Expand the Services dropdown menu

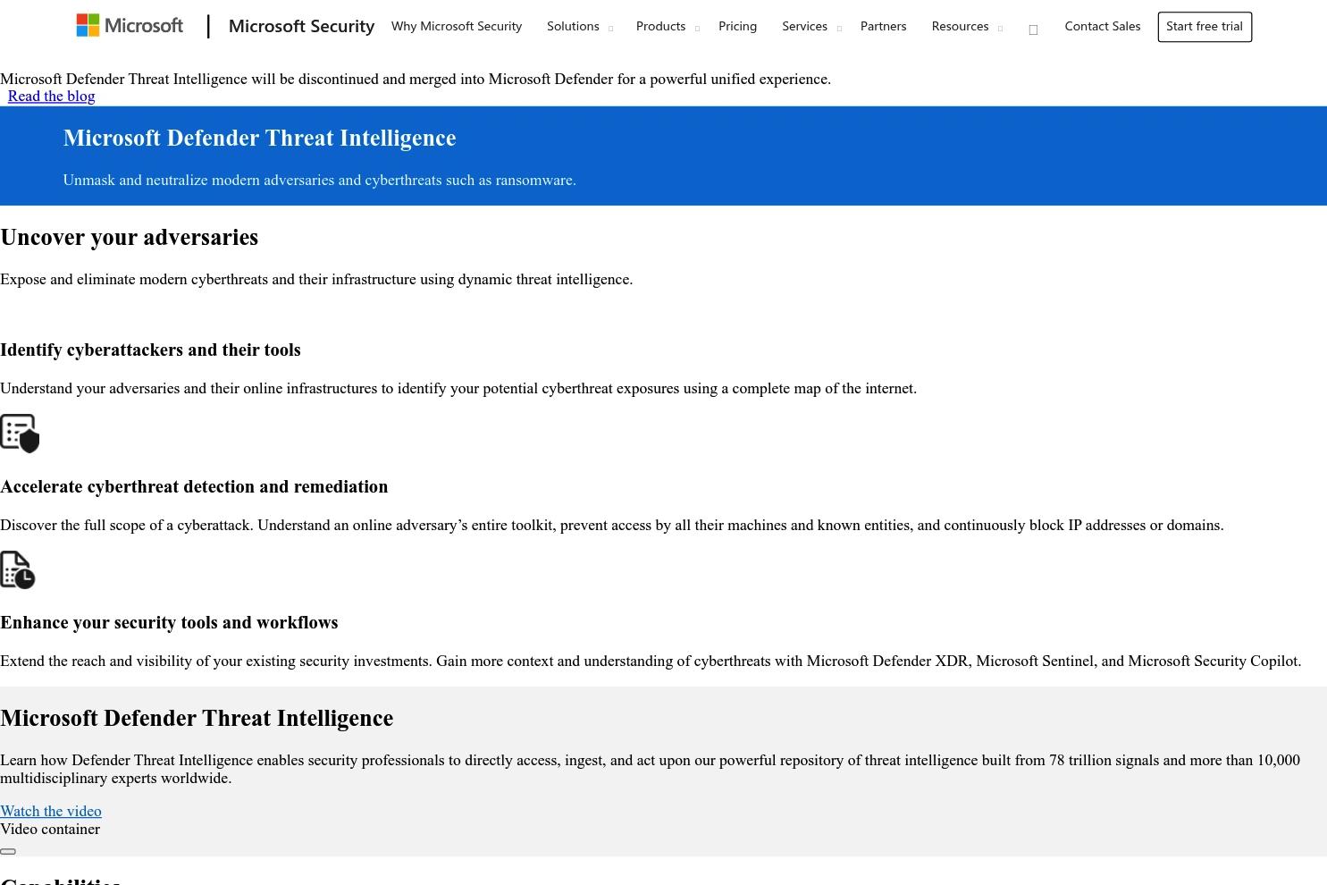[x=811, y=27]
